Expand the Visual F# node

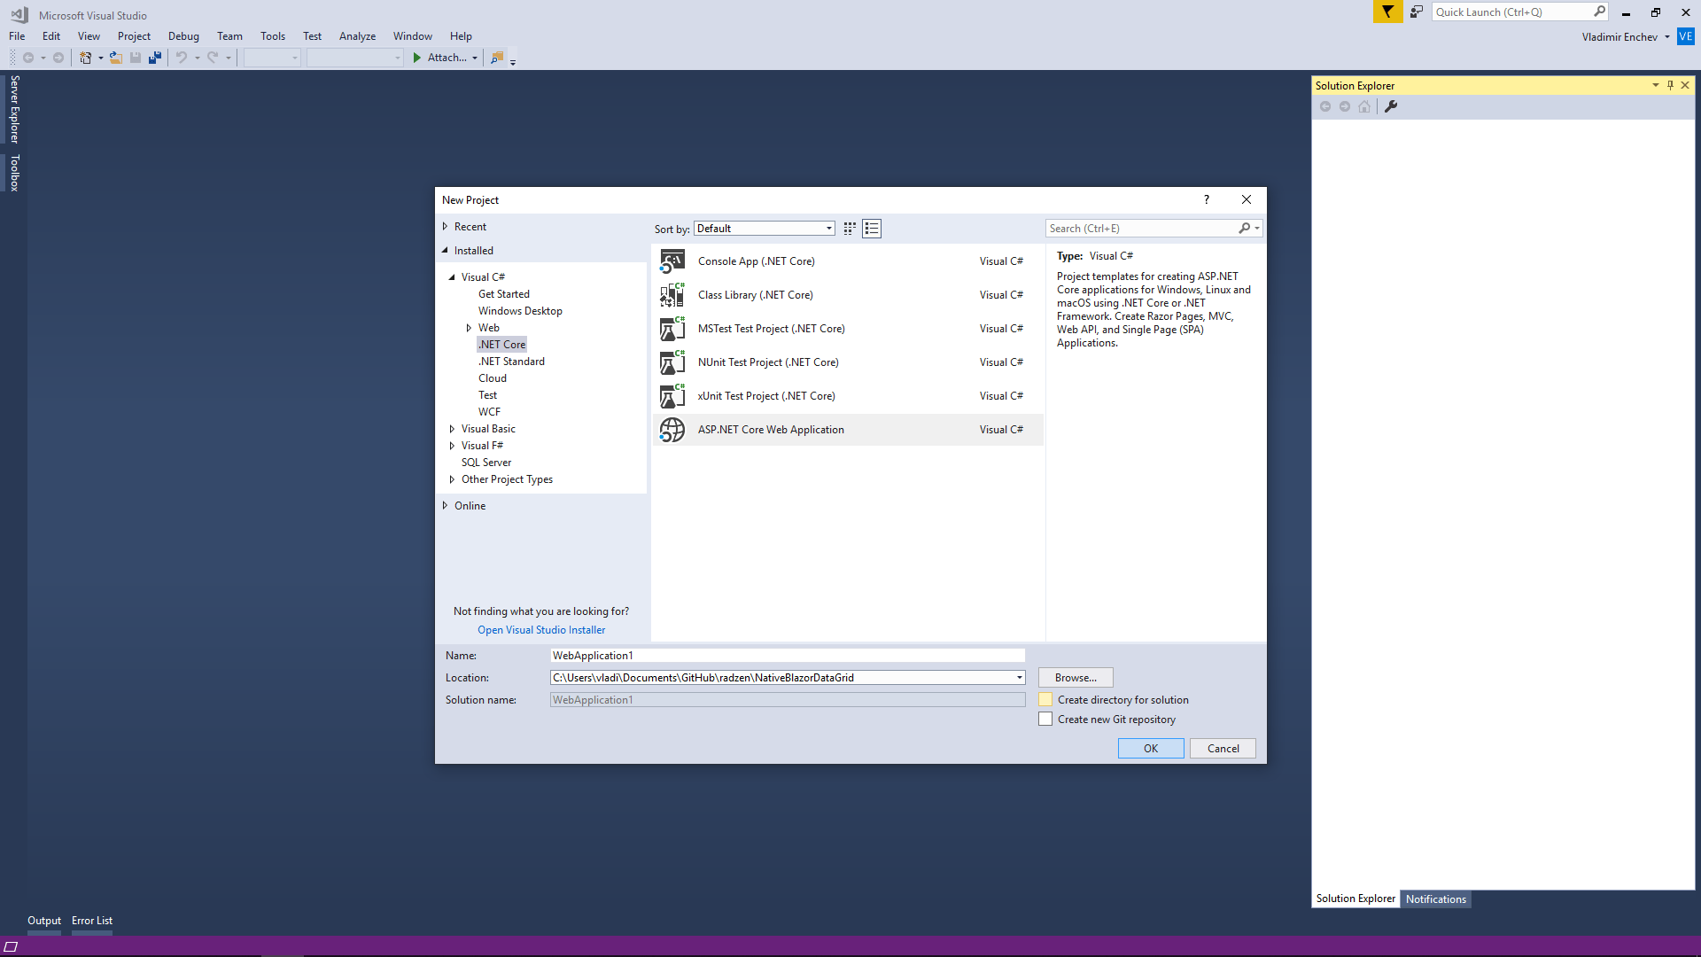point(452,446)
